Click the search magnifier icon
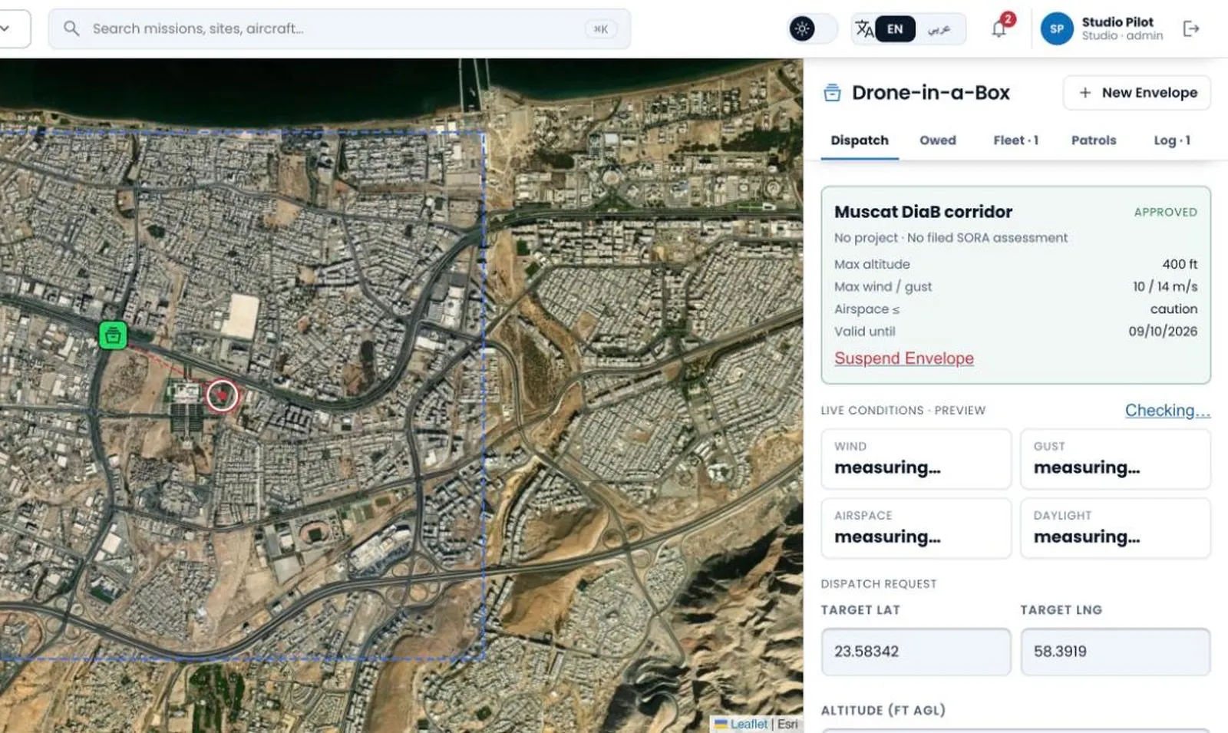1228x733 pixels. pos(71,28)
